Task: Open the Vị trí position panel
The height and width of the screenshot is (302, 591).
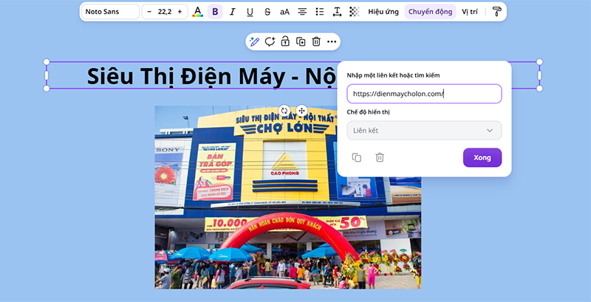Action: pyautogui.click(x=470, y=12)
